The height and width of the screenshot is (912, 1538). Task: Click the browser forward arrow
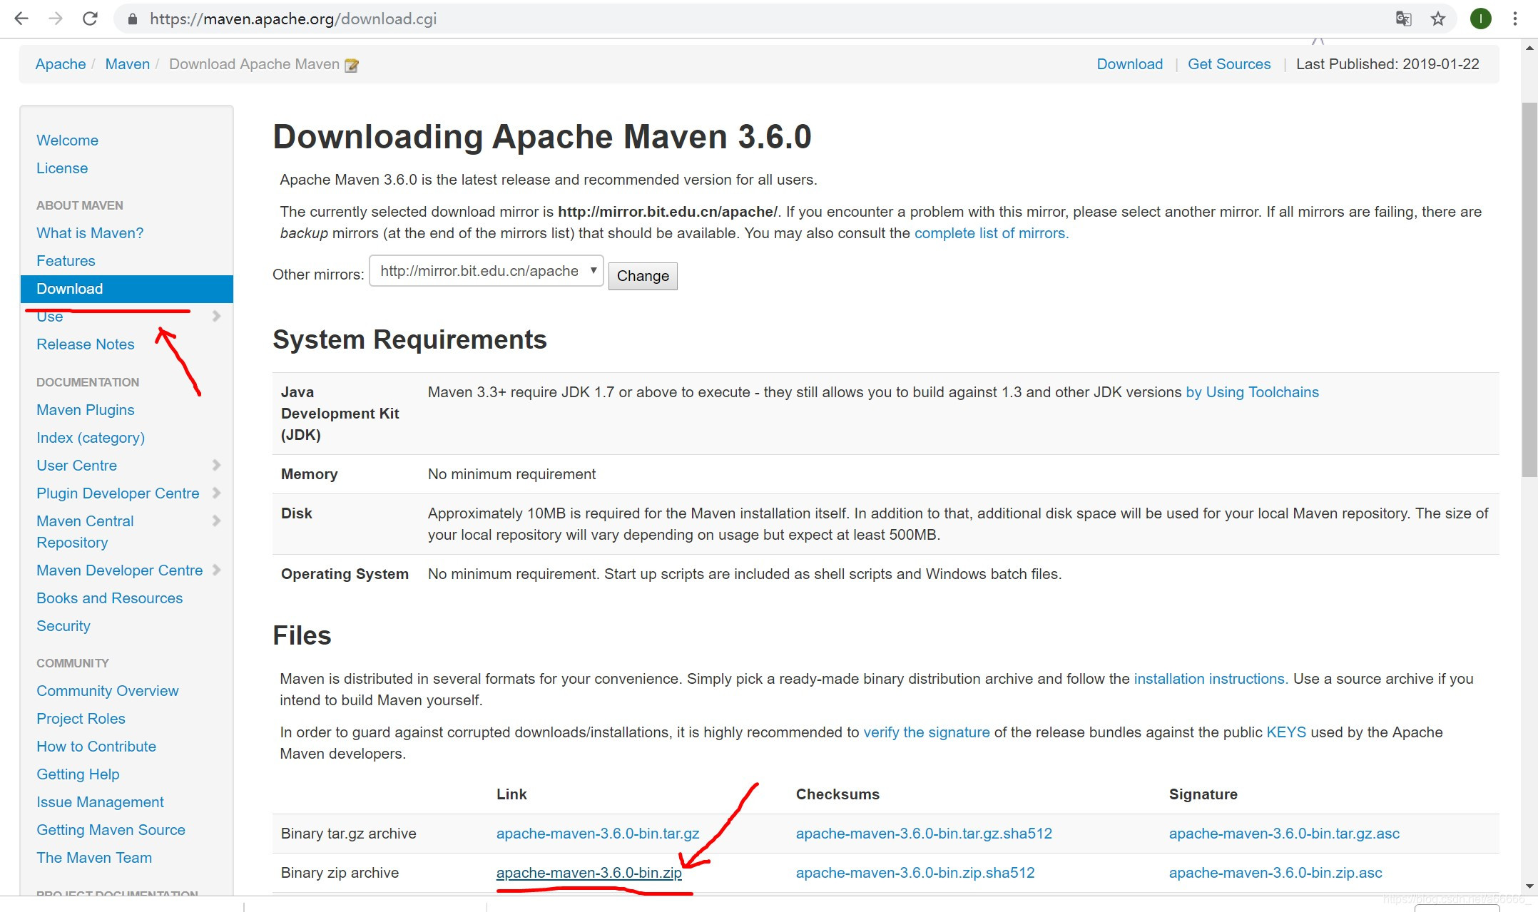click(x=56, y=19)
